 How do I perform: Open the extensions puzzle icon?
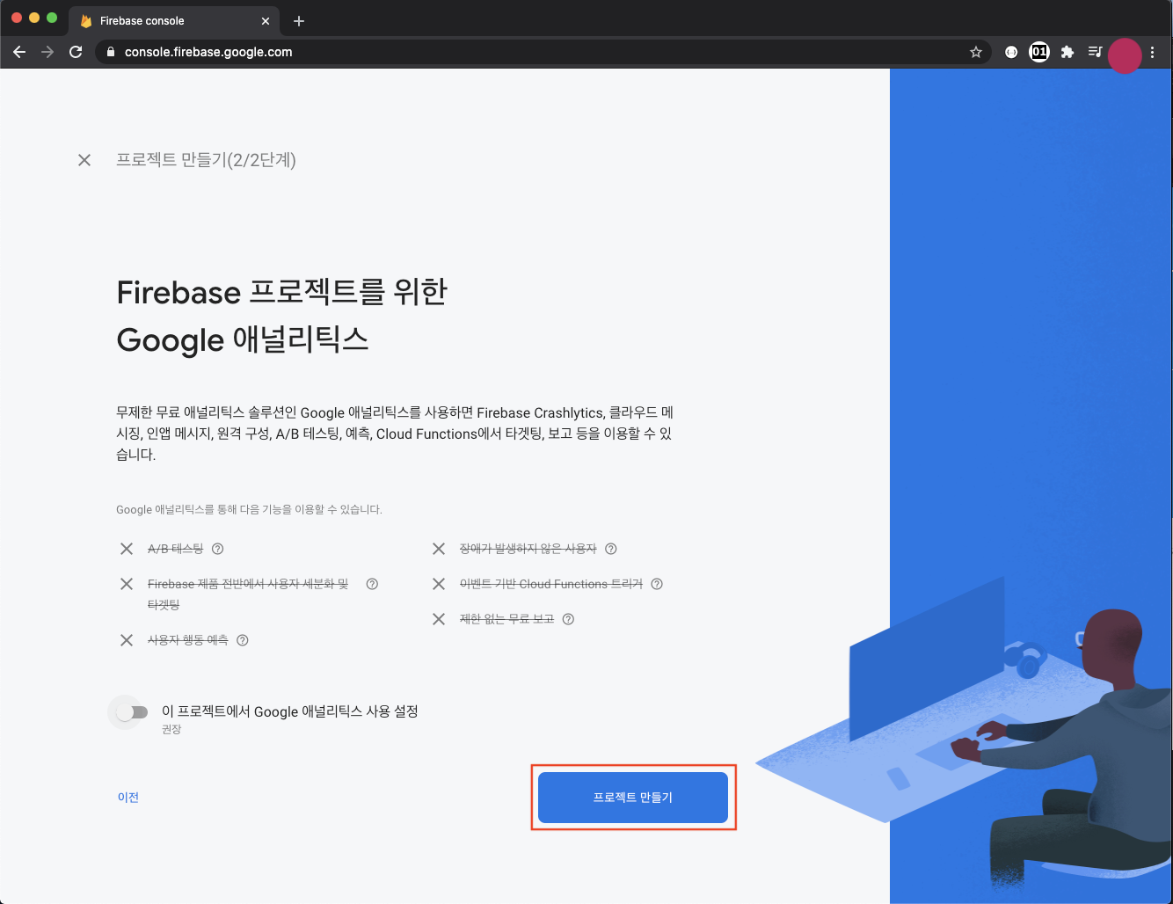pyautogui.click(x=1067, y=52)
